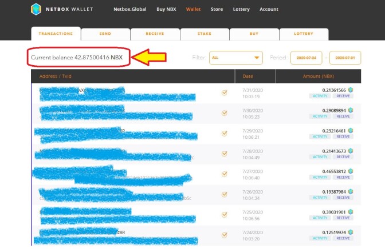Switch to the Stake tab

coord(205,34)
